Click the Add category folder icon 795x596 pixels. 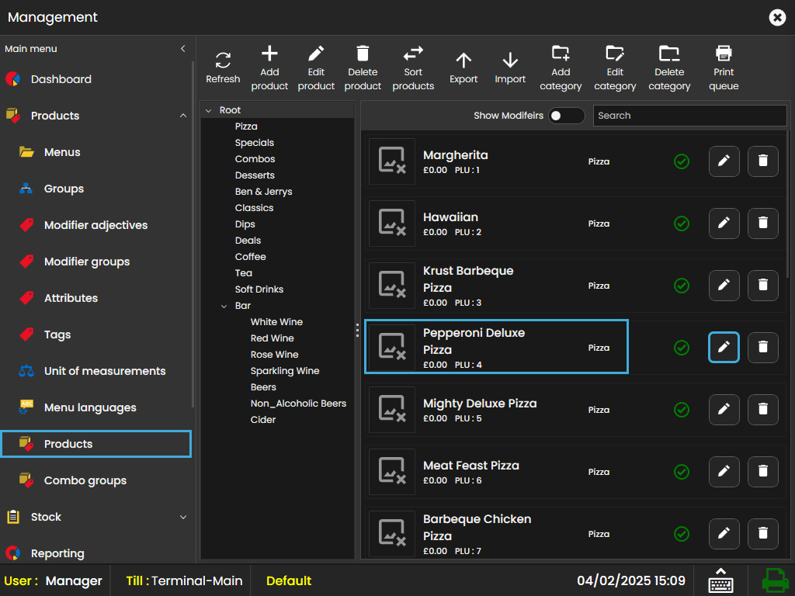[x=561, y=54]
